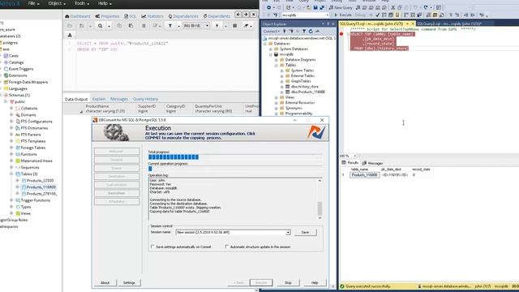Viewport: 519px width, 292px height.
Task: Open the Help menu in pgAdmin
Action: click(105, 3)
